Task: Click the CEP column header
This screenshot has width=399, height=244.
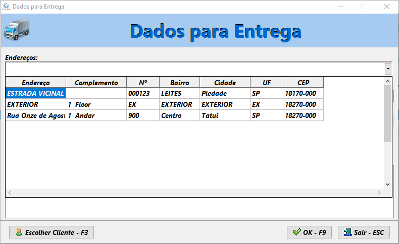Action: 303,83
